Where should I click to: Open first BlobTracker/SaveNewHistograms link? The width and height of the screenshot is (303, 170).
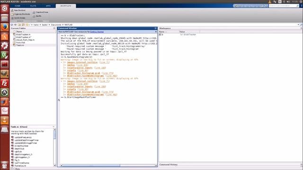[85, 76]
